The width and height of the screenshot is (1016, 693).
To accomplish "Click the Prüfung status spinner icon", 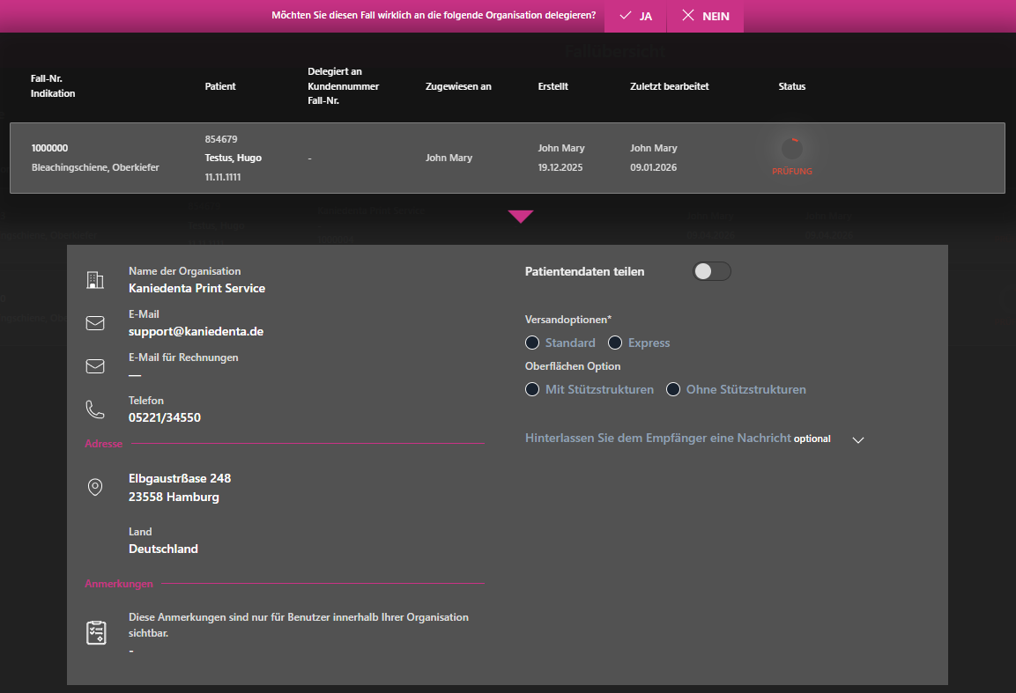I will (x=791, y=149).
